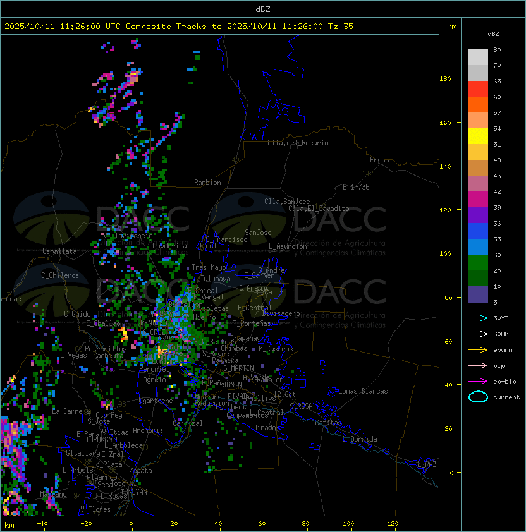
Task: Pick the light gray top swatch in dBZ scale
Action: coord(478,57)
